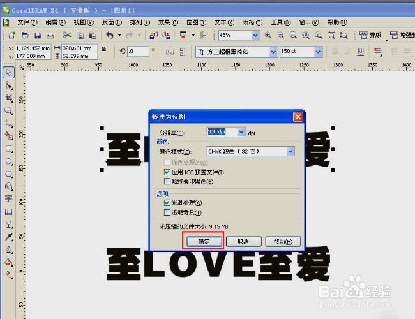Select the Outline pen tool
Viewport: 415px width, 319px height.
(x=9, y=249)
